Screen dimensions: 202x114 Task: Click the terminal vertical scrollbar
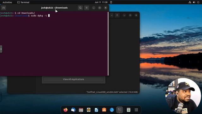tap(108, 44)
